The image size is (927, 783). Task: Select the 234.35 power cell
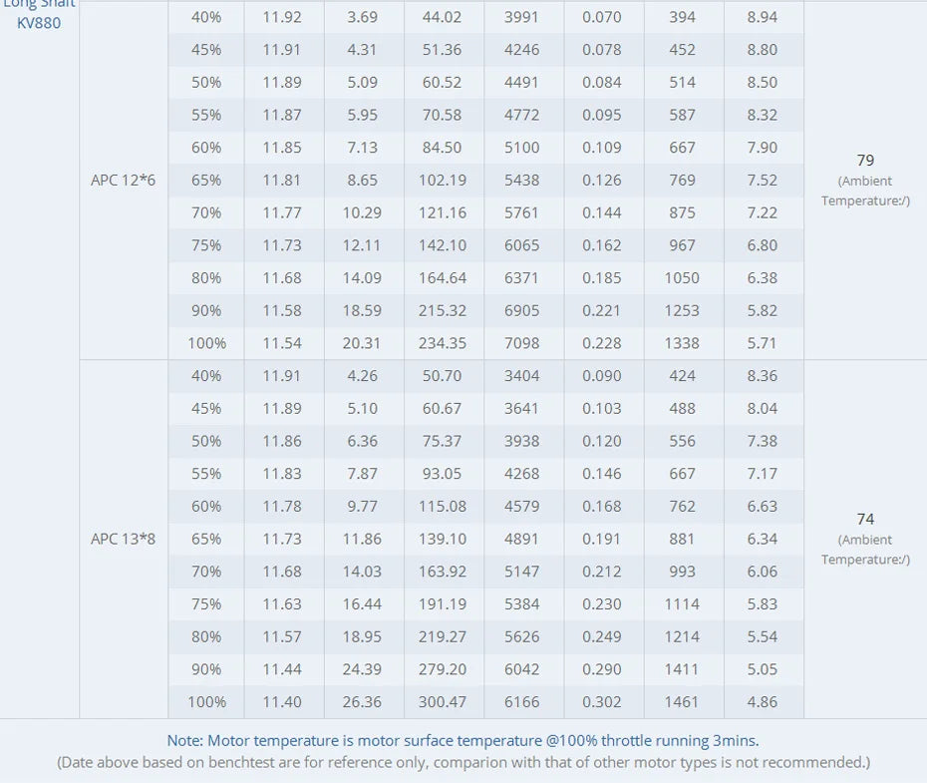[443, 343]
